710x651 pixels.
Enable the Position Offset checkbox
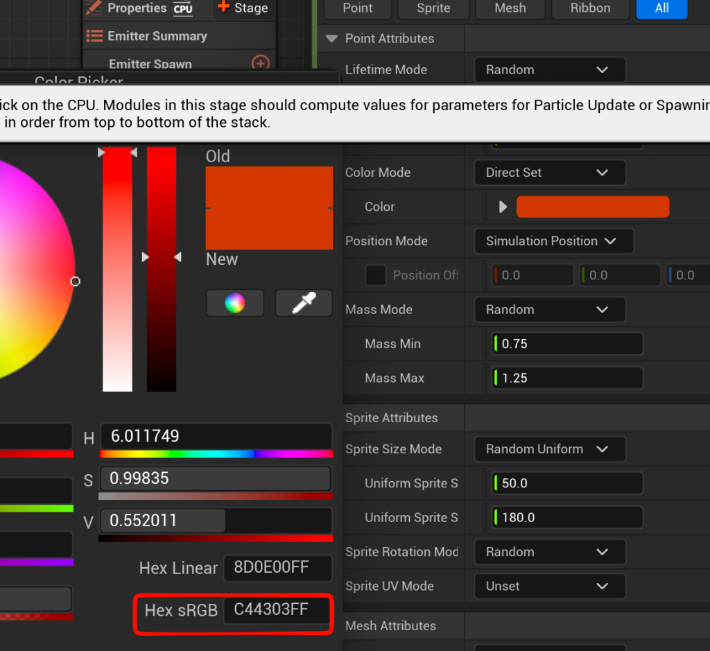376,275
